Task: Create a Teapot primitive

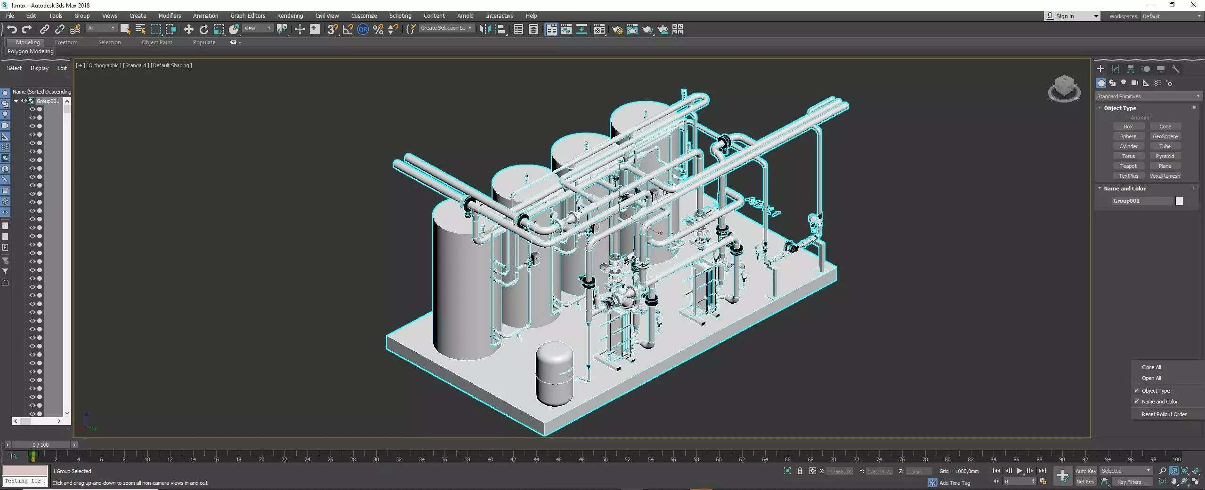Action: click(x=1128, y=166)
